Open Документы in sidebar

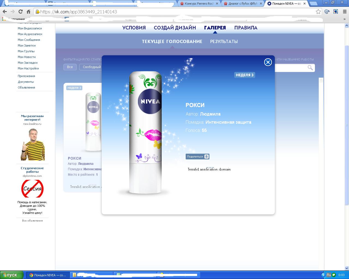26,82
